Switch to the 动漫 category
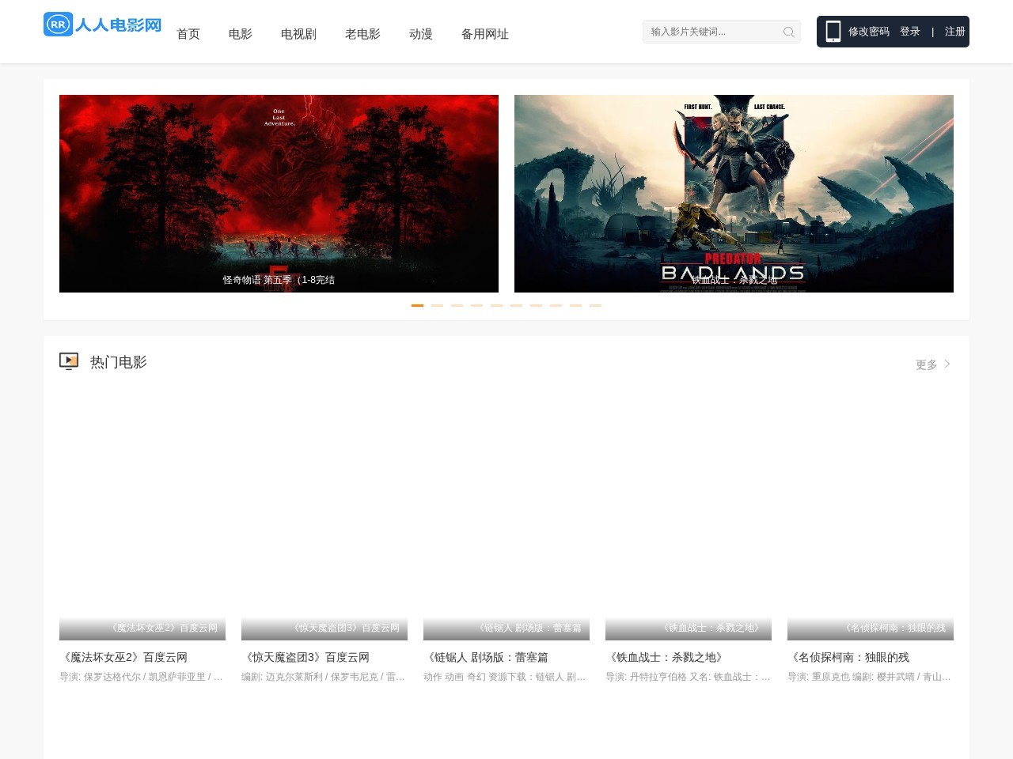Screen dimensions: 1013x759 [421, 34]
